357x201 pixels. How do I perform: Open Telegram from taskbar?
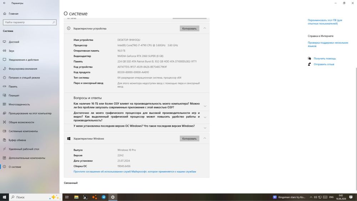[104, 197]
